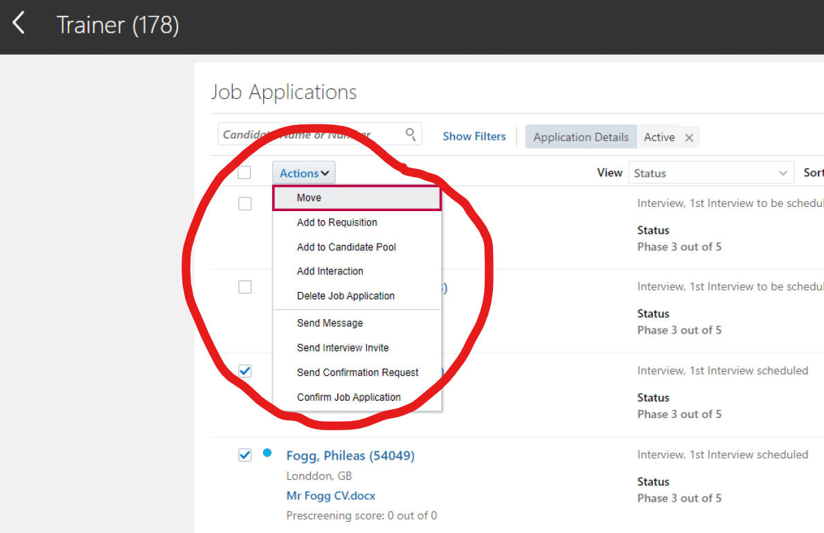Choose Add to Requisition option
Viewport: 824px width, 533px height.
337,222
